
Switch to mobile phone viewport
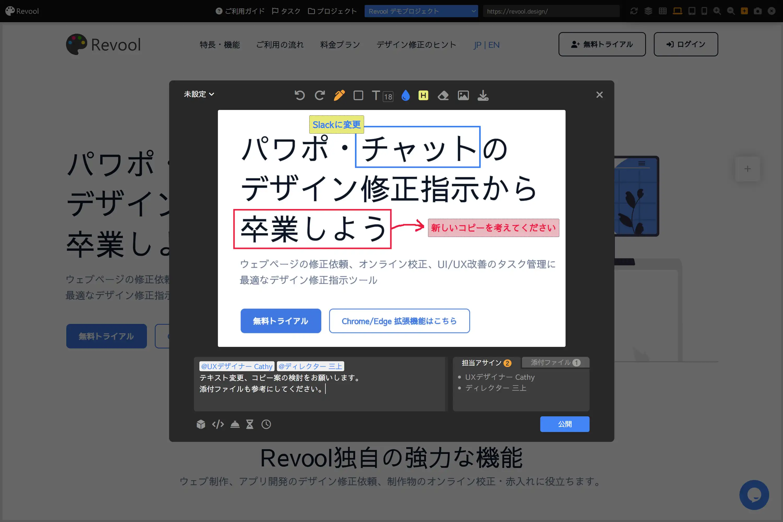[704, 11]
